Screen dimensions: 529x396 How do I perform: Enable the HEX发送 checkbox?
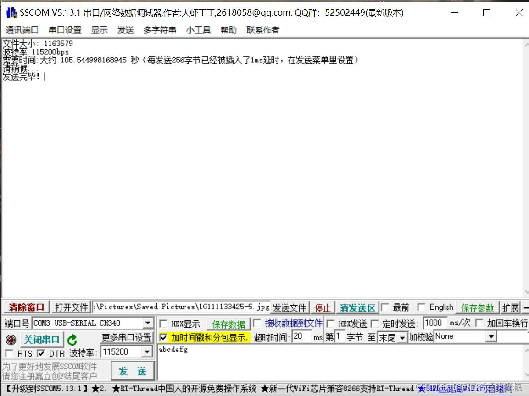331,324
